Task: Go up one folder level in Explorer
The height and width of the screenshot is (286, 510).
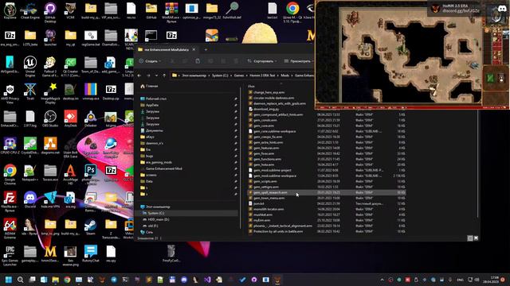Action: click(164, 75)
